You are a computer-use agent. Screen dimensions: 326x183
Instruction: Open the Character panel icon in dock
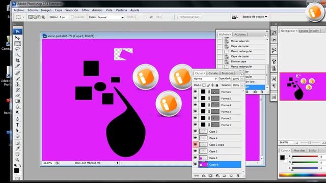274,79
